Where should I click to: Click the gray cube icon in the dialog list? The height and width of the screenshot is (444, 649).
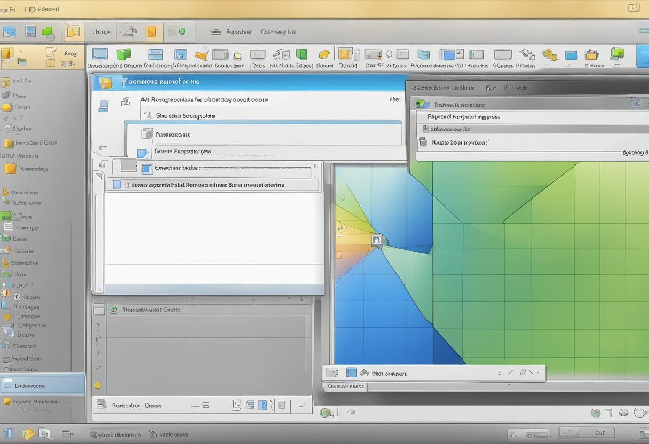tap(146, 134)
